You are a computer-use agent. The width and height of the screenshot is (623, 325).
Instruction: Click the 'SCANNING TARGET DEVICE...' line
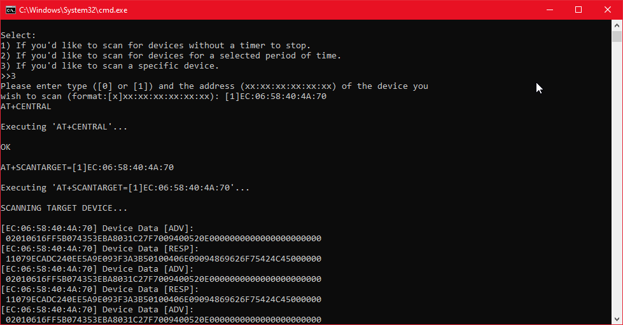64,208
